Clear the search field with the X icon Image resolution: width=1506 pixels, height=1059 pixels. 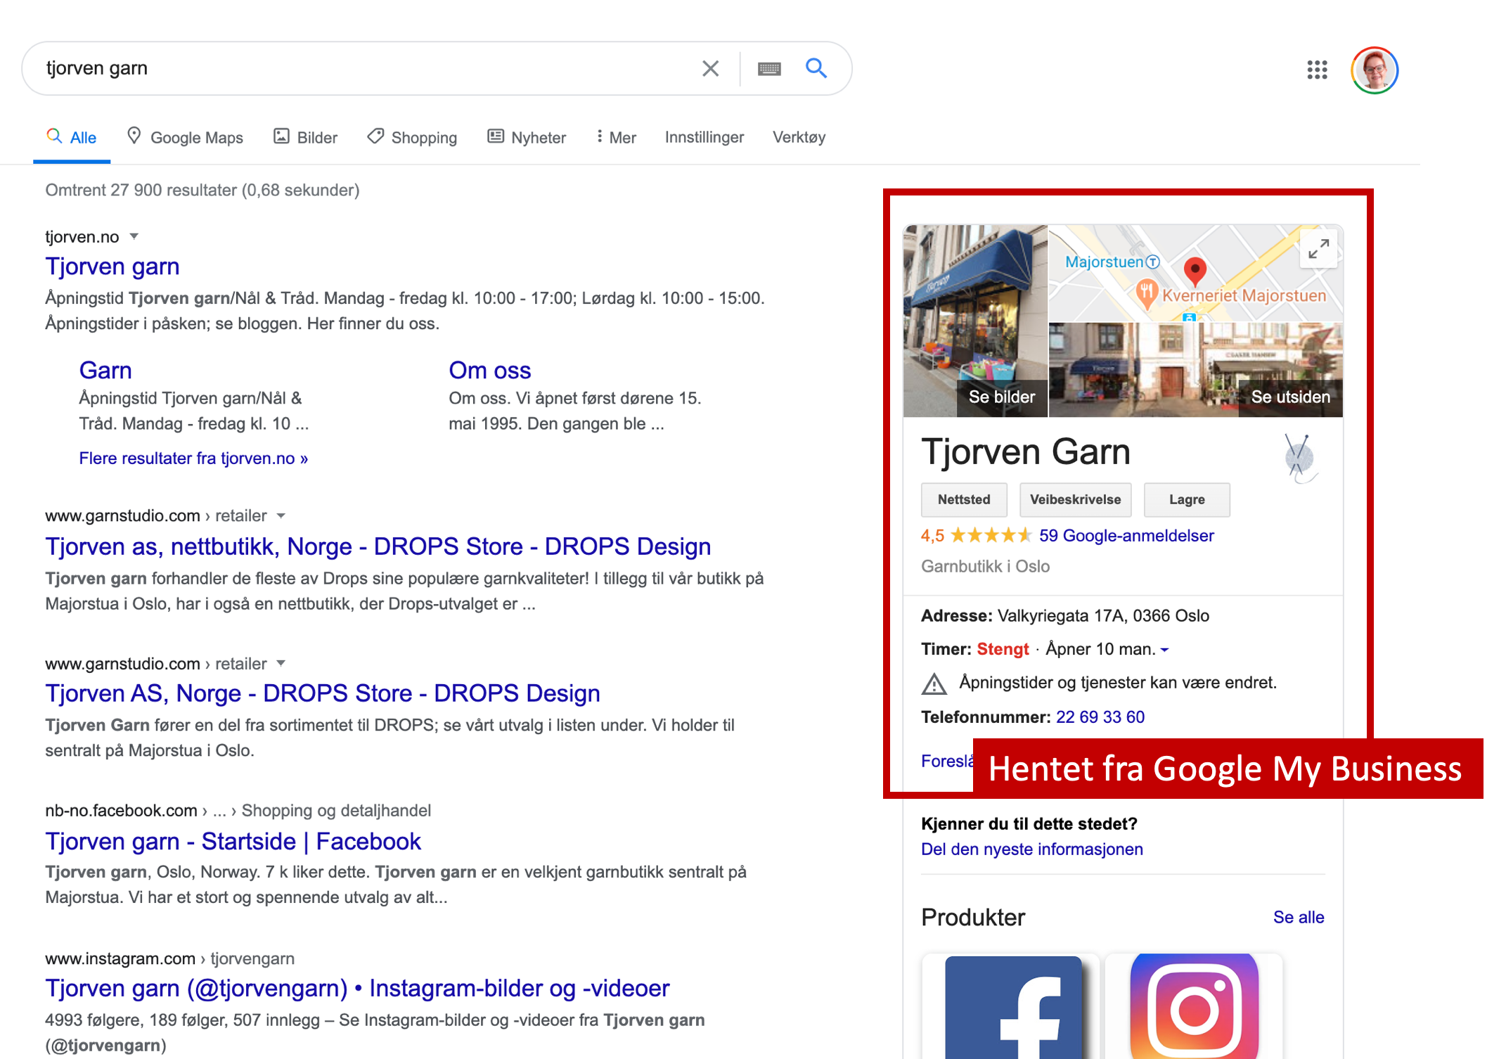click(x=710, y=68)
